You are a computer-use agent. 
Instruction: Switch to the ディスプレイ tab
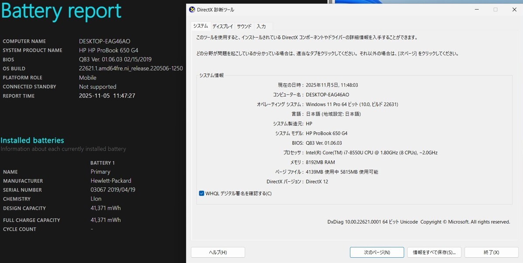223,26
